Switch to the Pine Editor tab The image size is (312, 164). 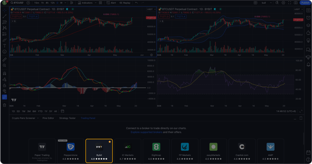click(48, 118)
